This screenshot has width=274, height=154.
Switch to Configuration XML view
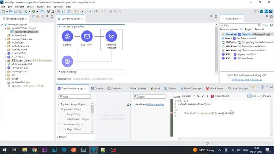(102, 79)
